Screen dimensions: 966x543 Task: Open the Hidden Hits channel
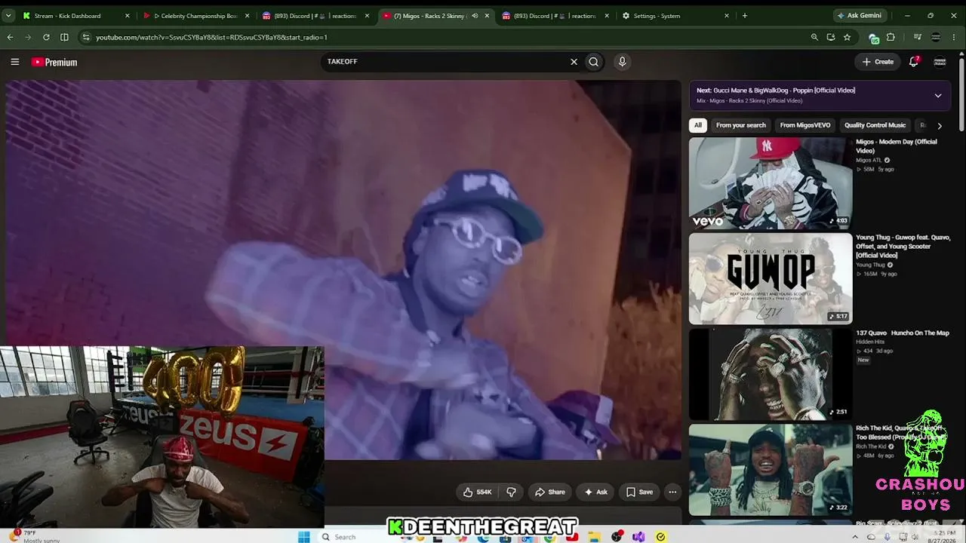[872, 342]
